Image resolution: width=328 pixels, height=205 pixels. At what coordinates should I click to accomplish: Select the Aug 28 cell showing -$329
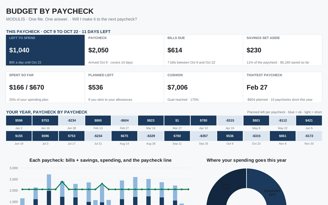coord(151,136)
